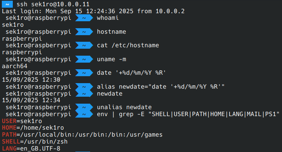Click the HOME=/home/sek1ro output line
The image size is (282, 152).
(x=33, y=127)
